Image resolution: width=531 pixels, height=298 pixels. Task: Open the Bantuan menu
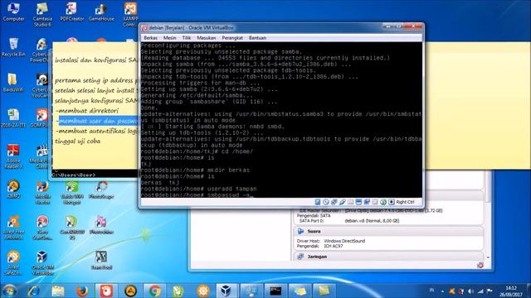tap(257, 38)
